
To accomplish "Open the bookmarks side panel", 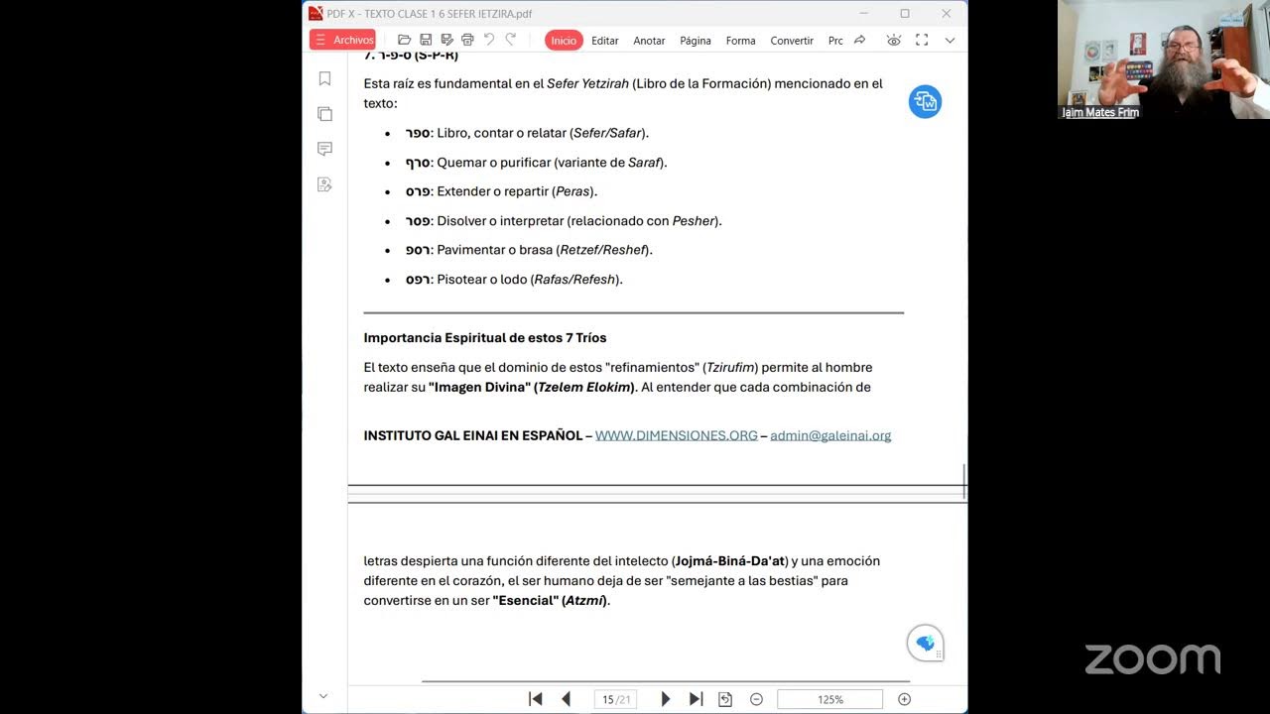I will 324,78.
